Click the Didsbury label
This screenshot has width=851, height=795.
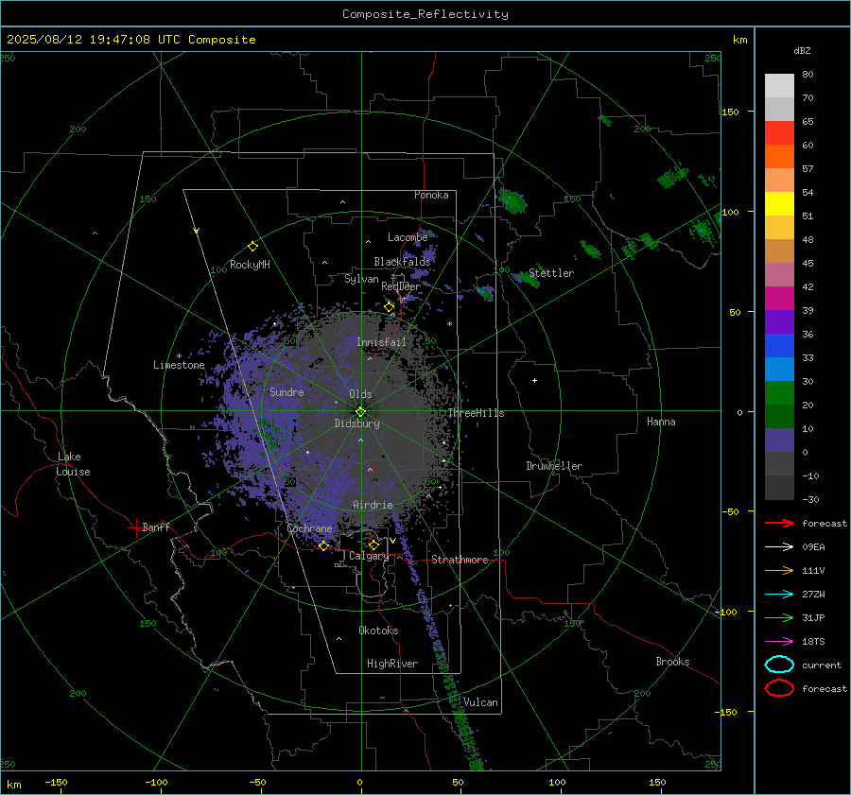coord(356,423)
